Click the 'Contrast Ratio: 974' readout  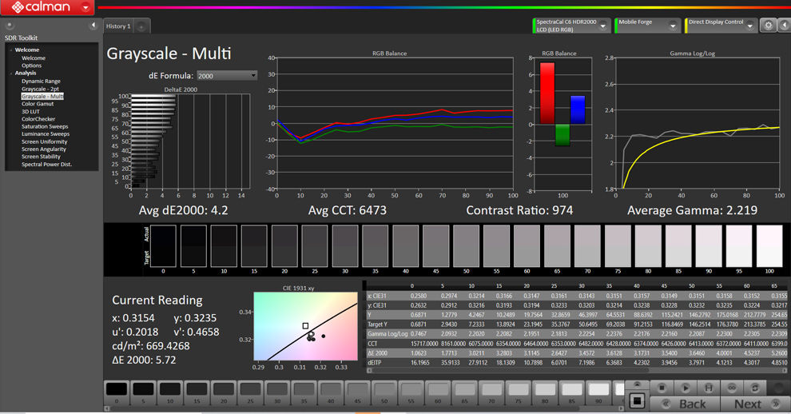click(519, 210)
